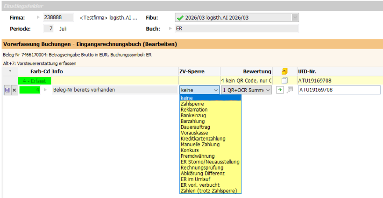Click the Periode field showing 7
Screen dimensions: 383x198
[49, 28]
